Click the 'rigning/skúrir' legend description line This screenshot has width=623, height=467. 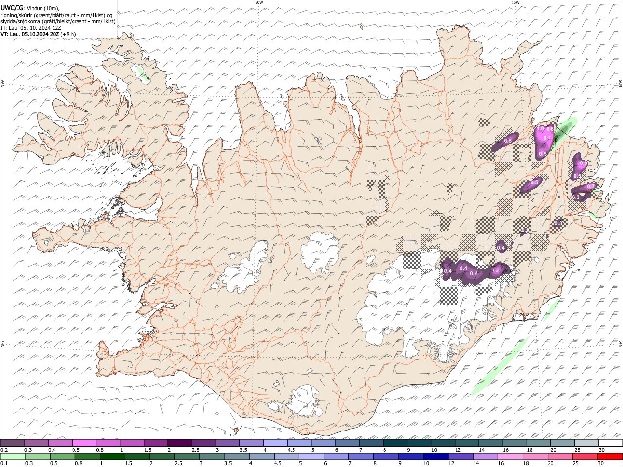click(x=56, y=15)
